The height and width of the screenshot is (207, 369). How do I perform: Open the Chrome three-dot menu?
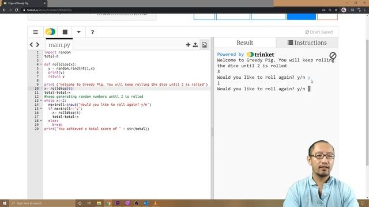[x=365, y=10]
